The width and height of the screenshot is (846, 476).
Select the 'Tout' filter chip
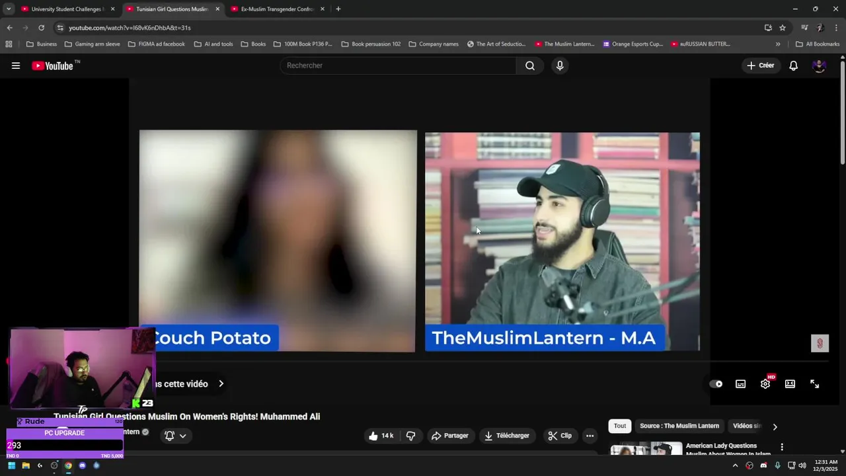tap(620, 426)
